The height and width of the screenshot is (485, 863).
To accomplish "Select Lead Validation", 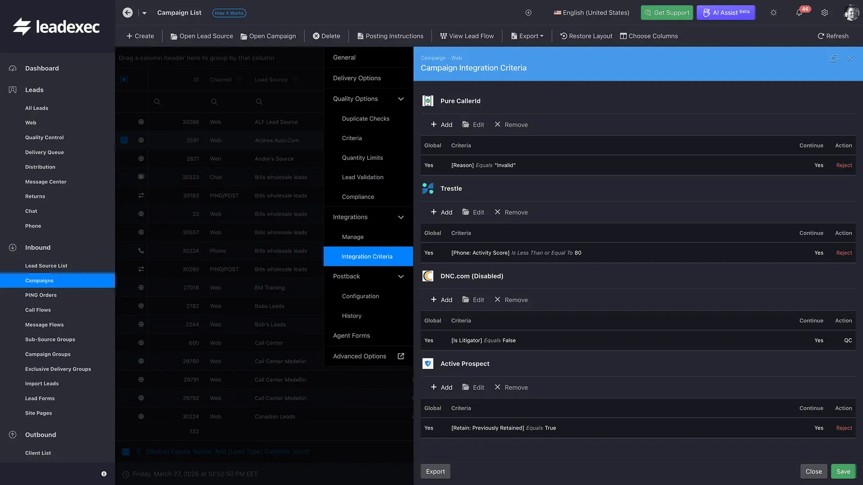I will [x=362, y=177].
